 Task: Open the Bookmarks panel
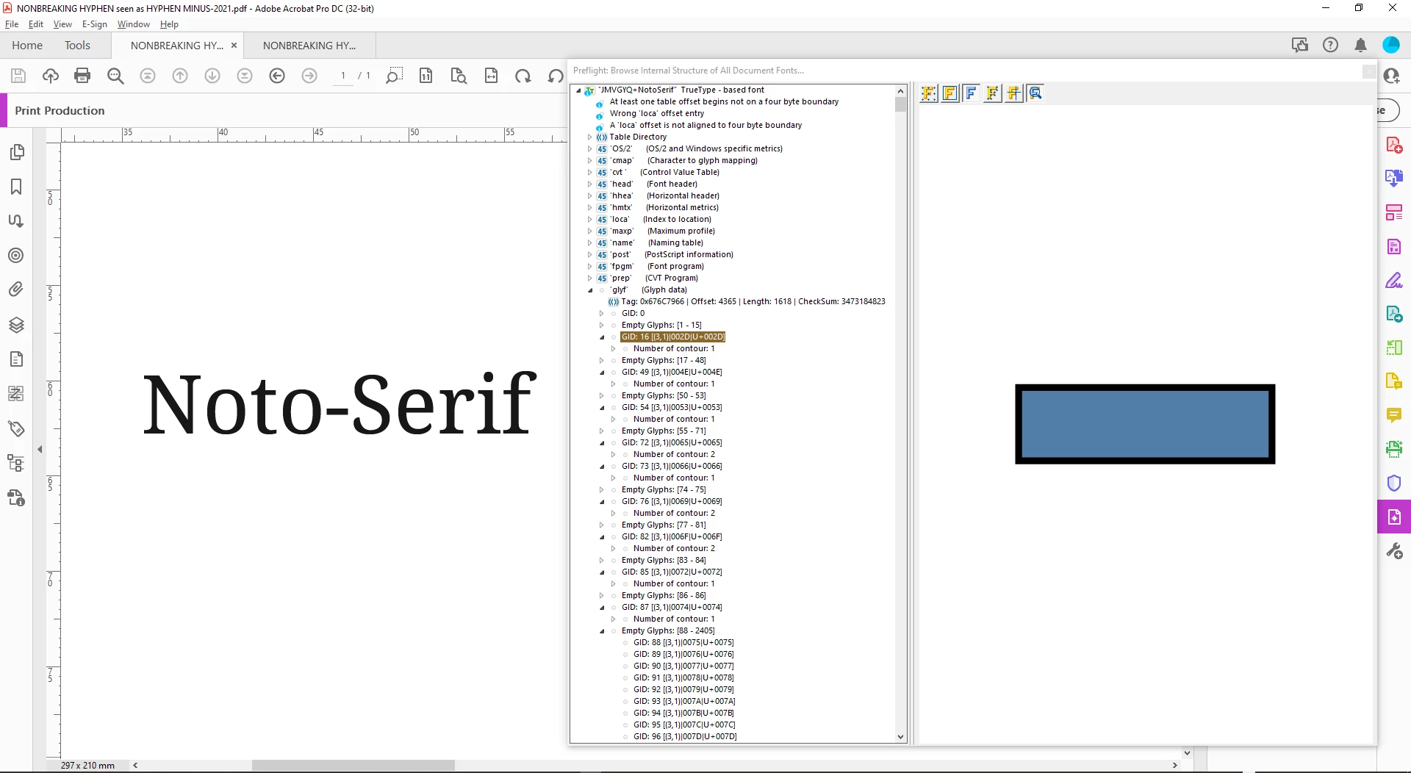click(x=16, y=187)
